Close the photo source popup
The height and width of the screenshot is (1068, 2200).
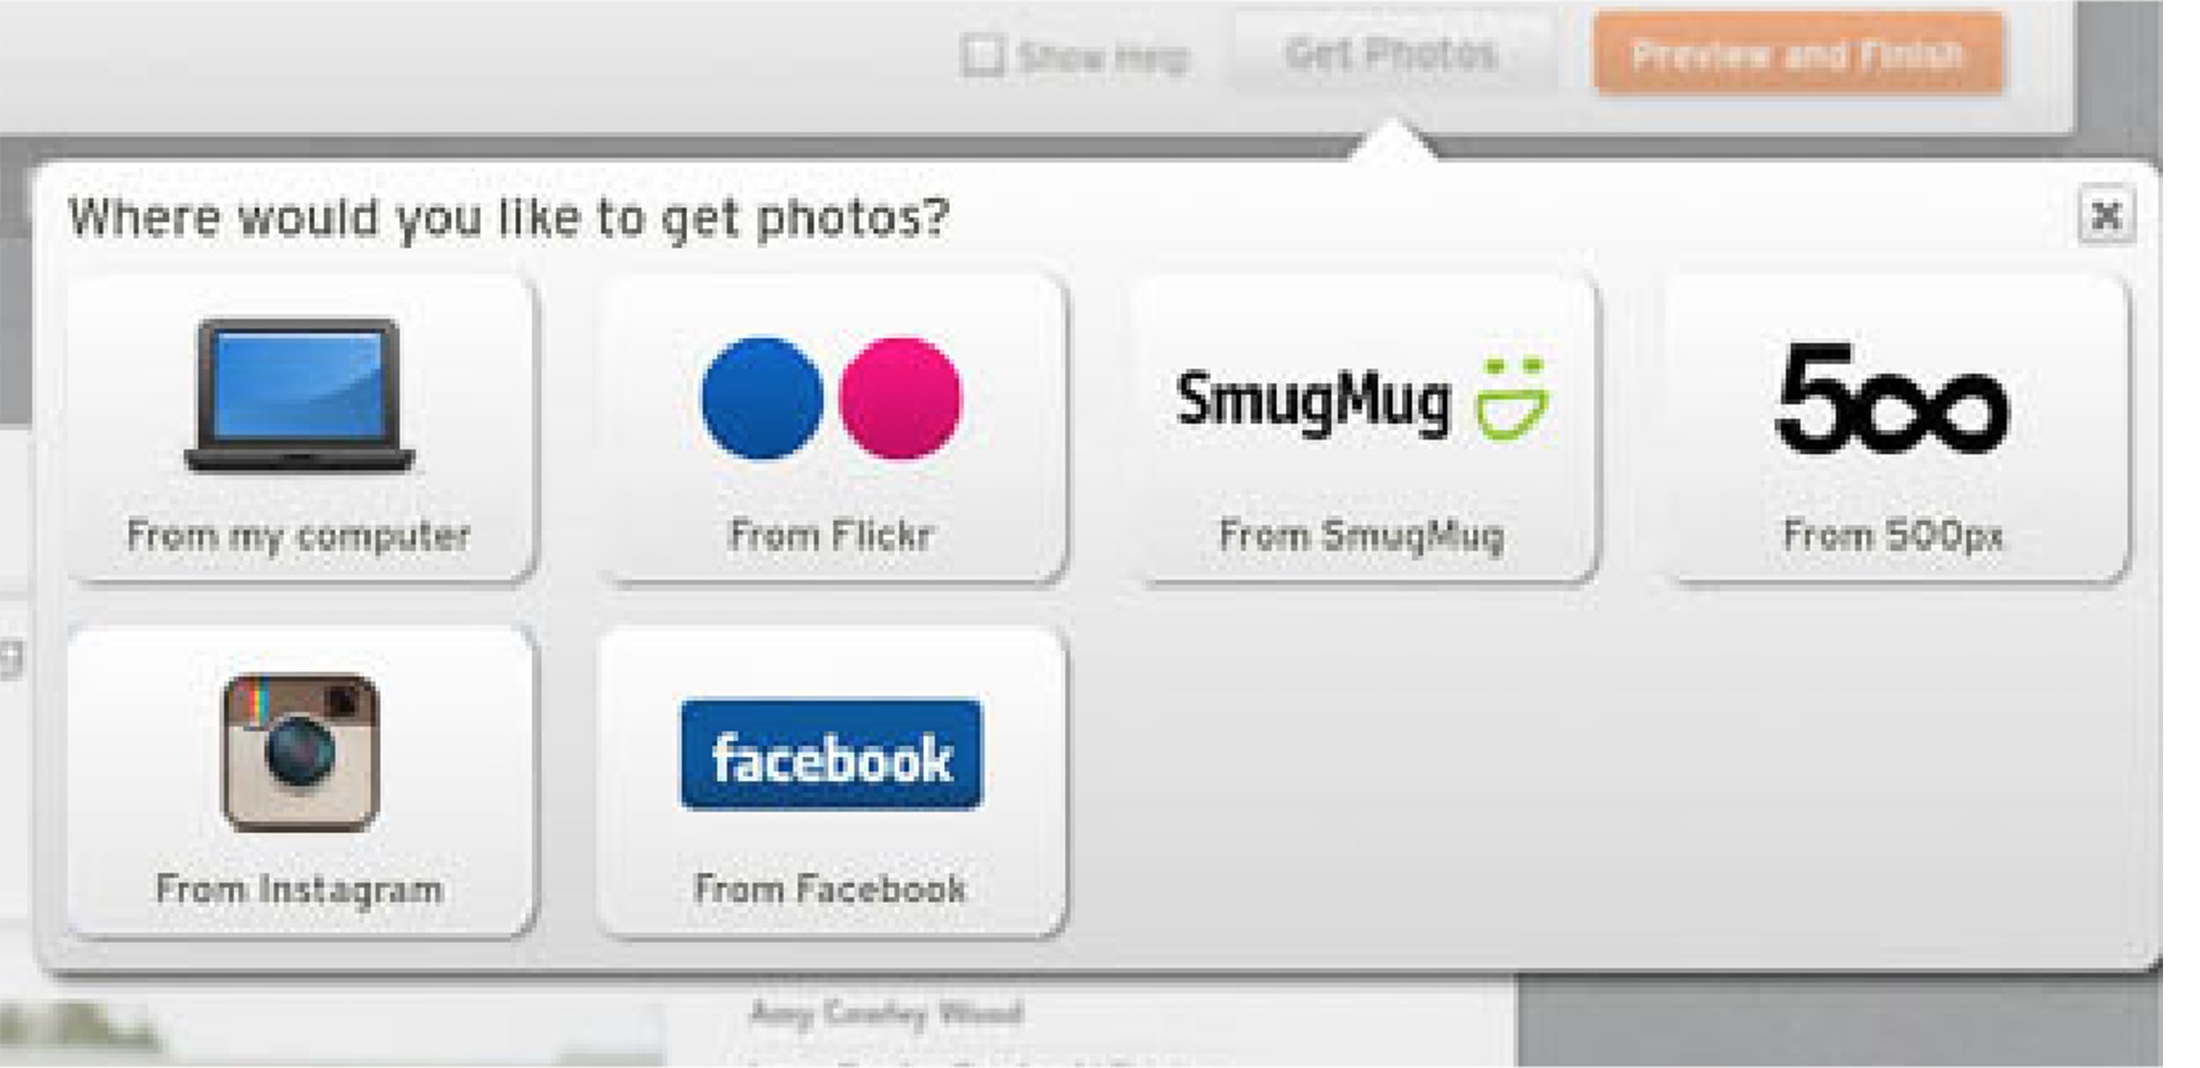(x=2106, y=215)
